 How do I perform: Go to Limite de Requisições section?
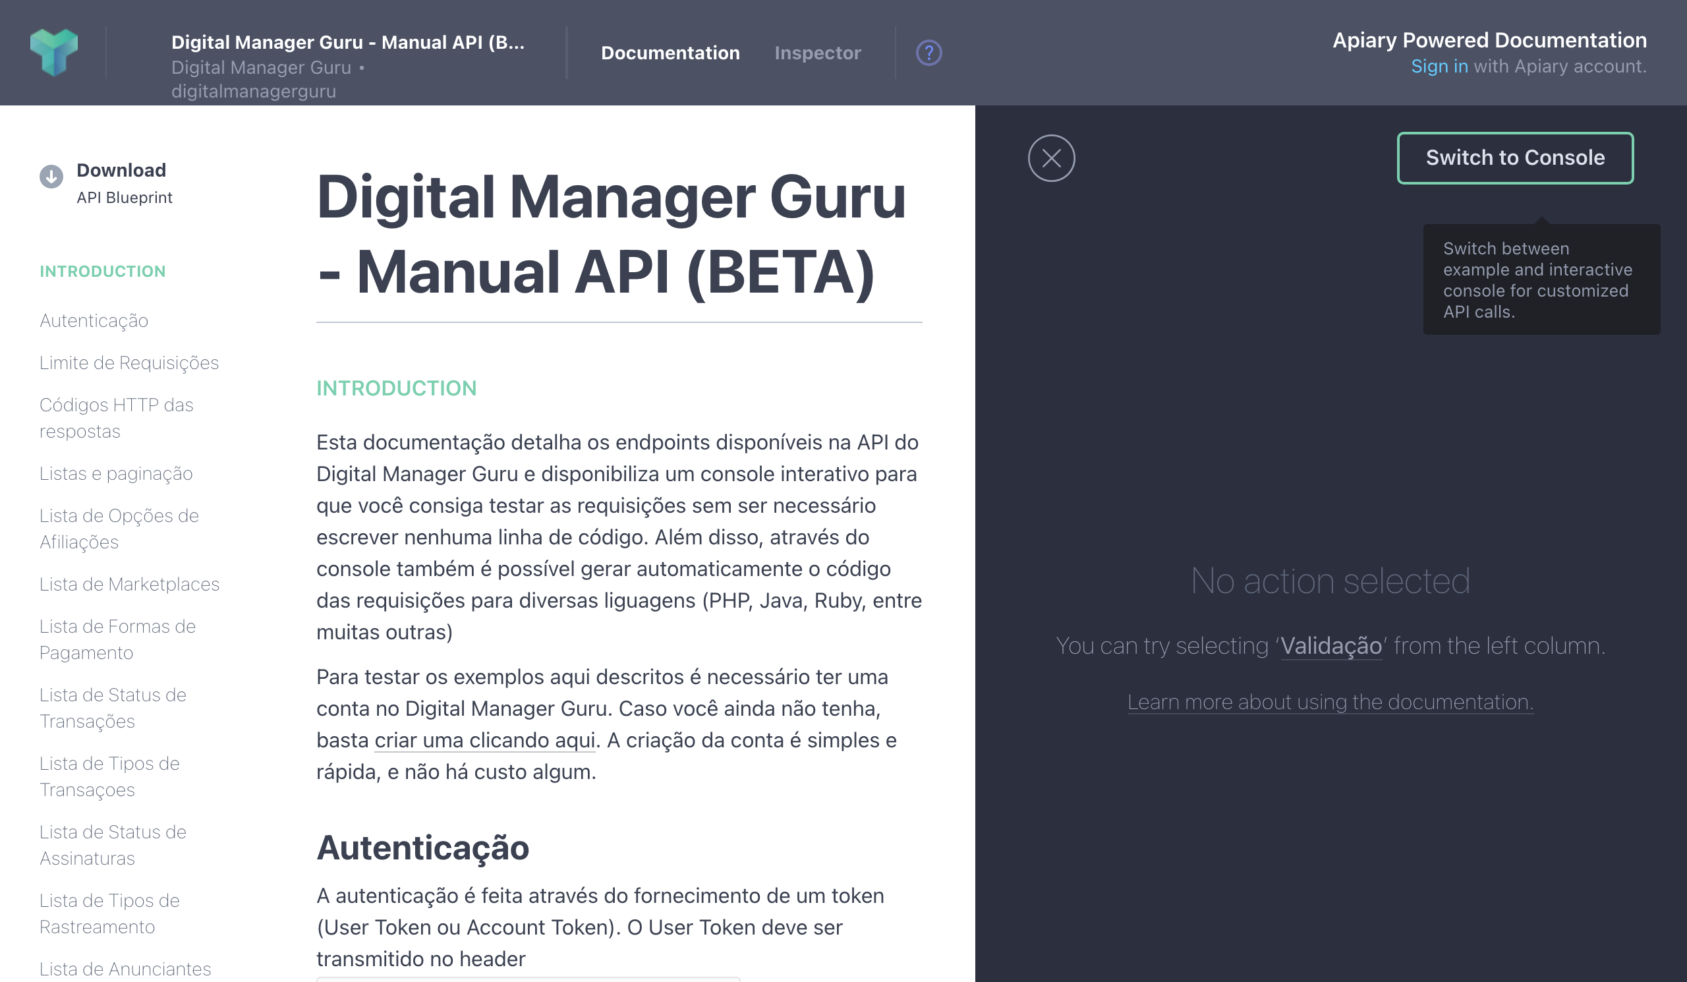point(129,362)
